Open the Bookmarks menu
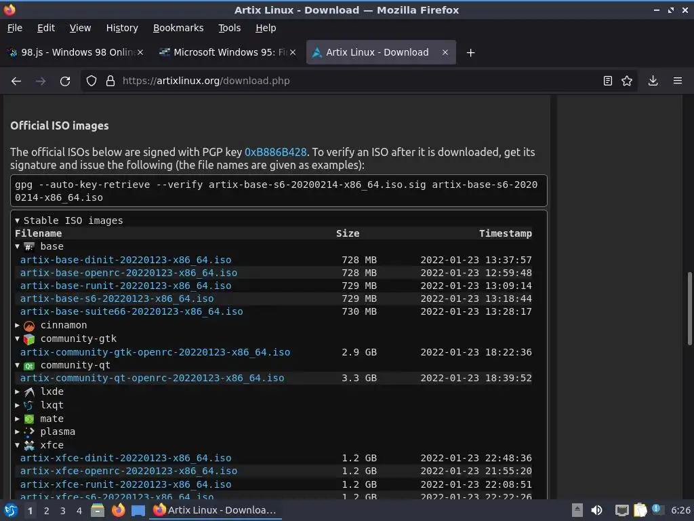694x521 pixels. 178,28
